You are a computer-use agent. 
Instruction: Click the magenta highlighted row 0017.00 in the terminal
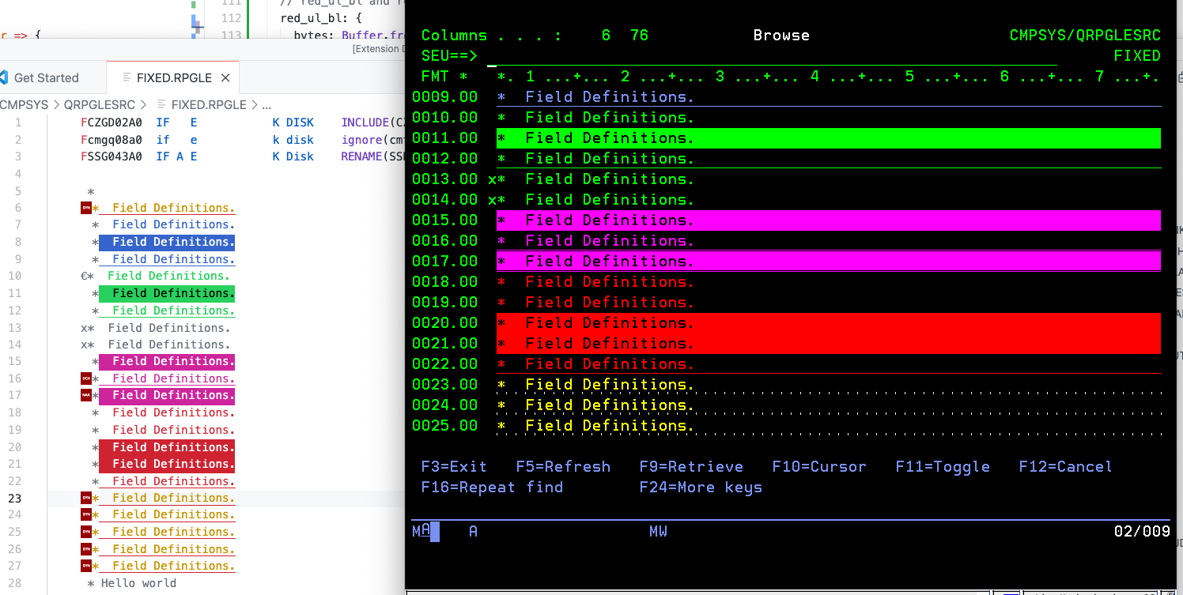click(829, 262)
